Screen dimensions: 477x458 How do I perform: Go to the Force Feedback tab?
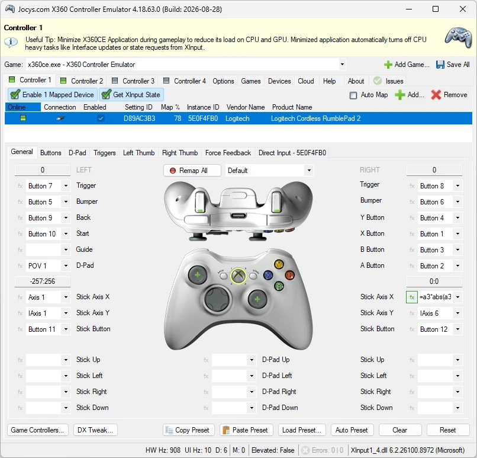coord(228,153)
